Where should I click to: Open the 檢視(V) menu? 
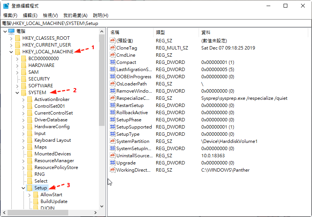(x=50, y=15)
